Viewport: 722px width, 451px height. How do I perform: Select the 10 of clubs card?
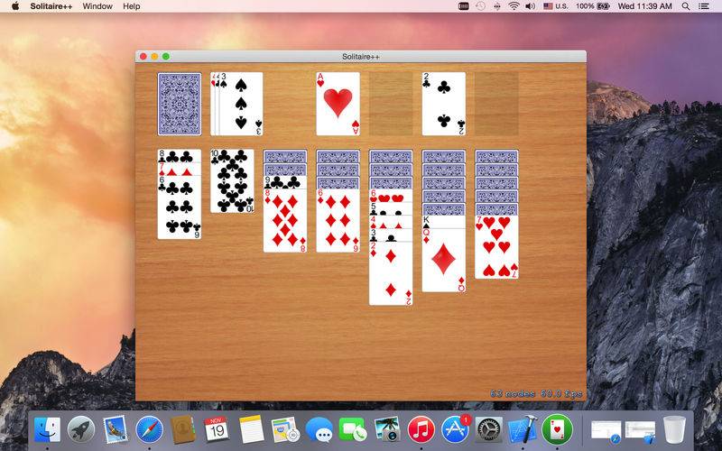[x=232, y=181]
